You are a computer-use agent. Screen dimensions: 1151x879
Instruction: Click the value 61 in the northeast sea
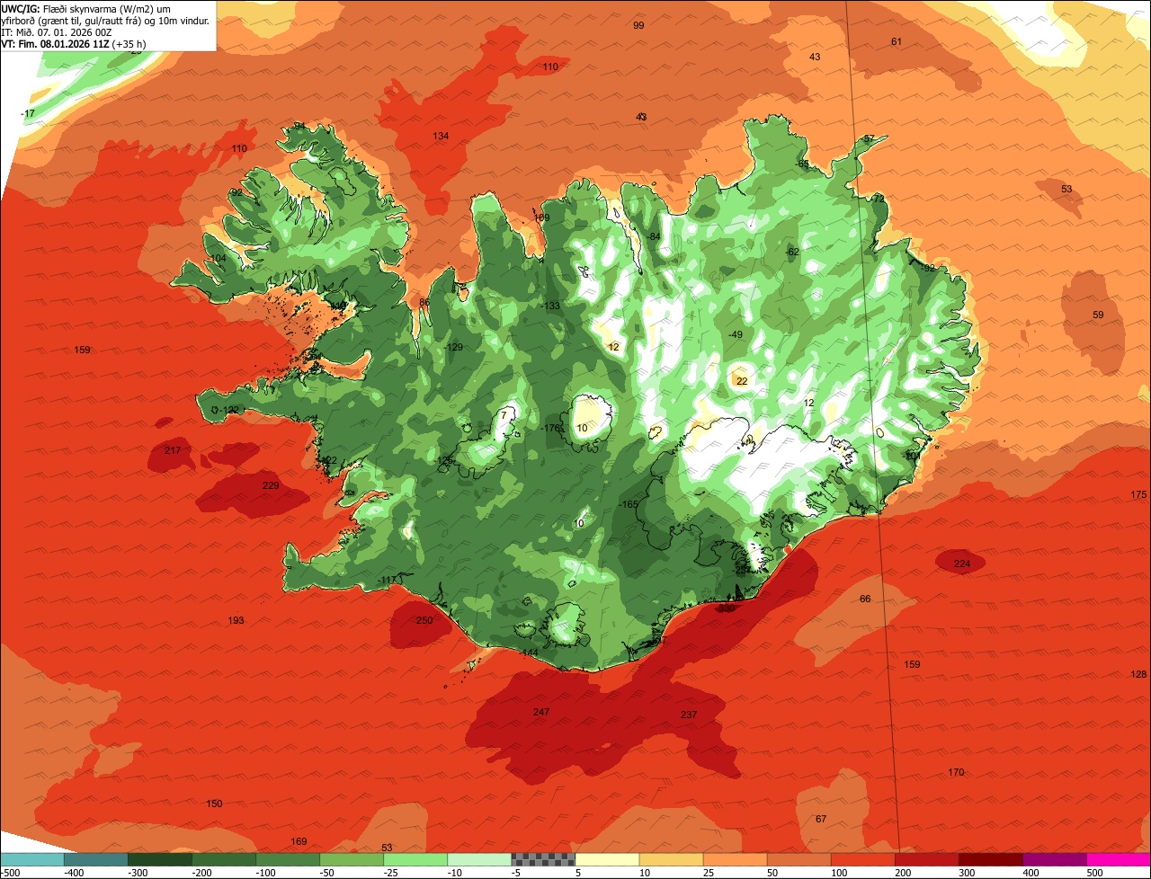(897, 41)
